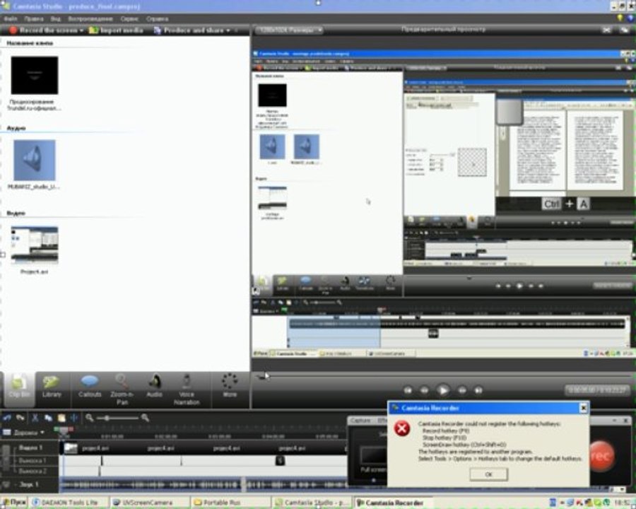Image resolution: width=636 pixels, height=509 pixels.
Task: Click the timeline zoom out magnifier
Action: [x=90, y=418]
